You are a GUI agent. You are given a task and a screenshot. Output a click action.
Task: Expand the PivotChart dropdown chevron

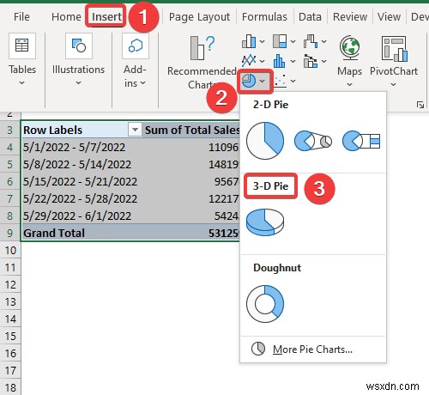[x=394, y=85]
